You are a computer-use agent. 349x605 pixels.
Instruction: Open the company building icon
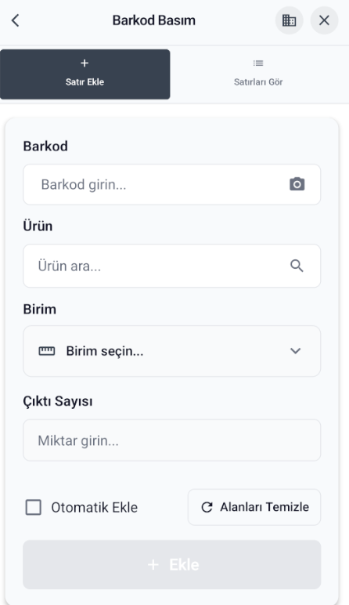(289, 20)
